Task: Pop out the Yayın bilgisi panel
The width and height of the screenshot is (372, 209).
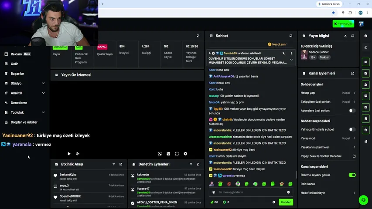Action: (x=352, y=36)
